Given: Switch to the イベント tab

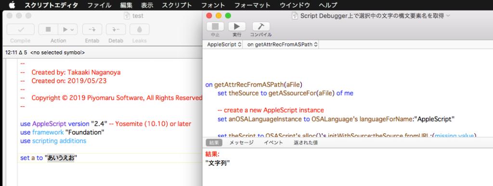Looking at the screenshot, I should click(x=273, y=143).
